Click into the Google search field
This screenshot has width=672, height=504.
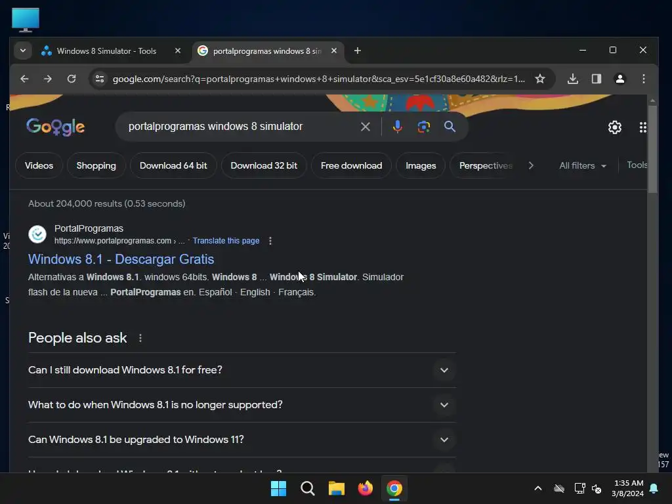point(240,127)
